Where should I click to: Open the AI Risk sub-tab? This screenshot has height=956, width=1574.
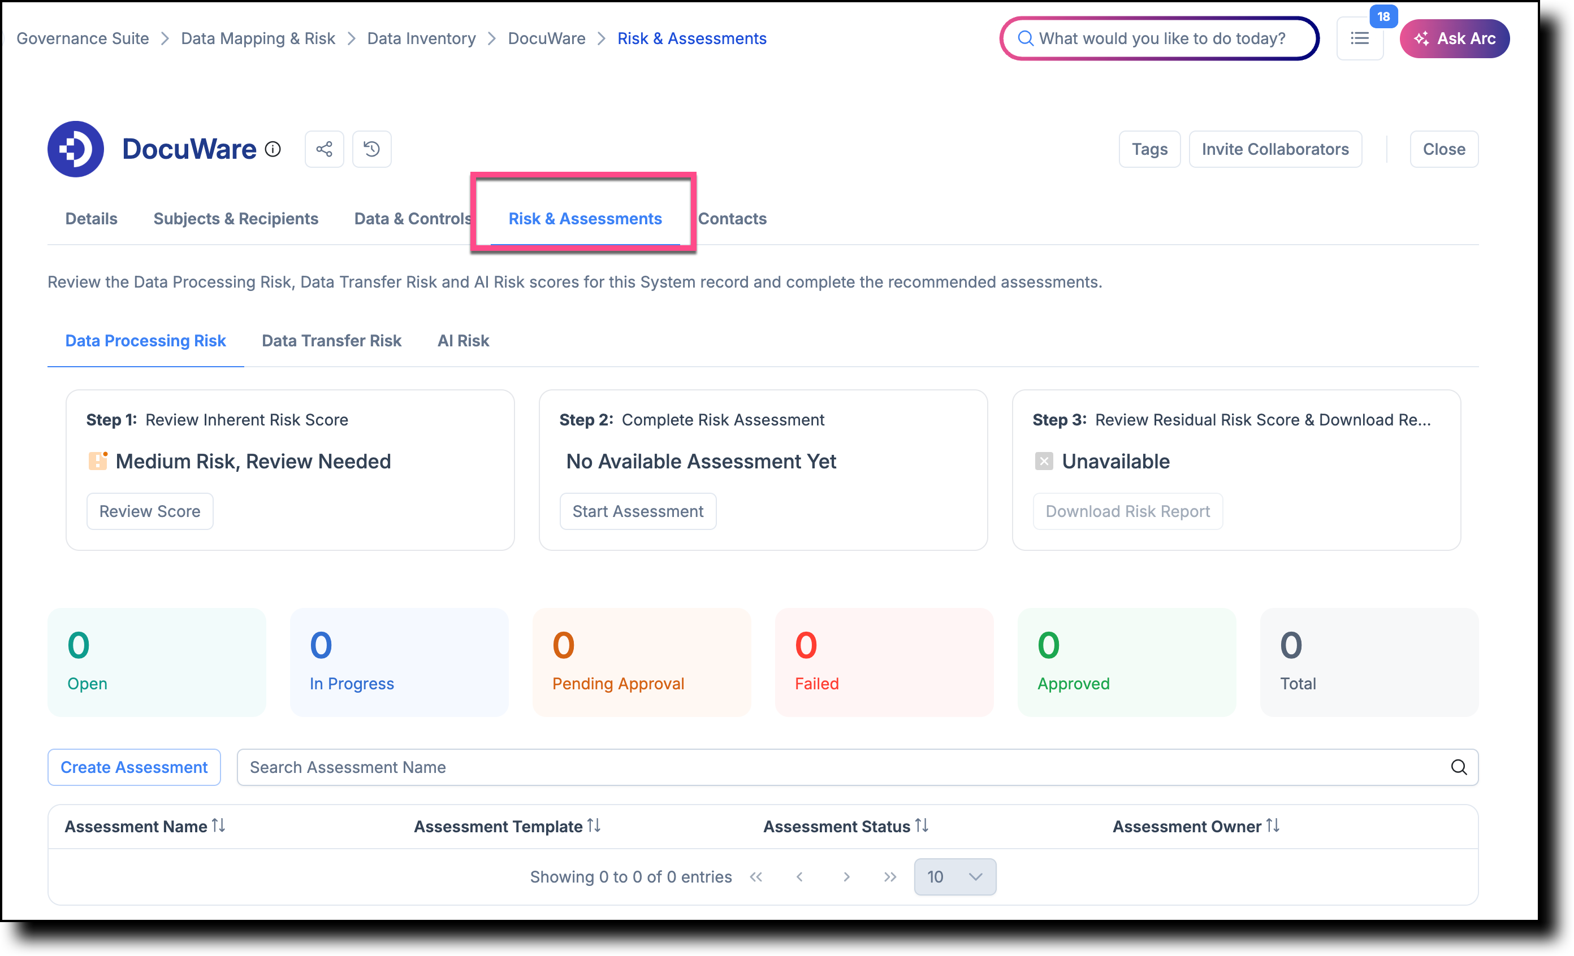[463, 341]
